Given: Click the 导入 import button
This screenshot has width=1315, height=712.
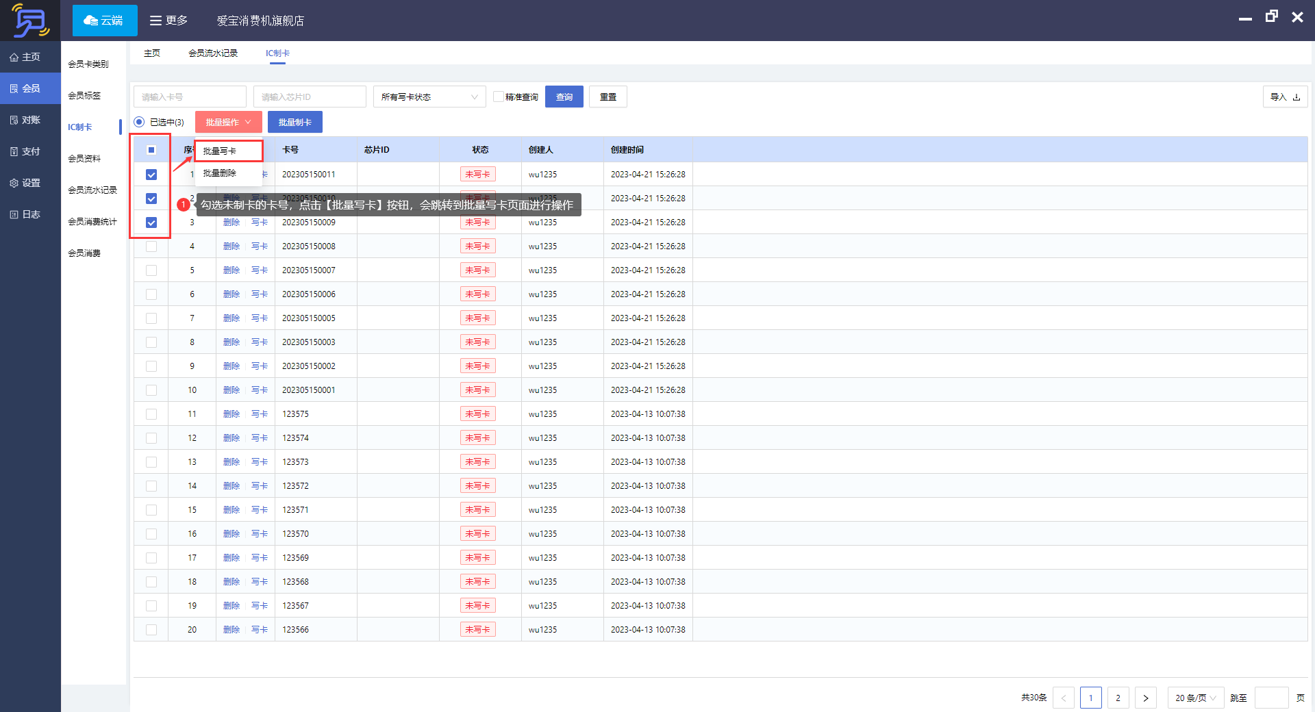Looking at the screenshot, I should 1285,97.
